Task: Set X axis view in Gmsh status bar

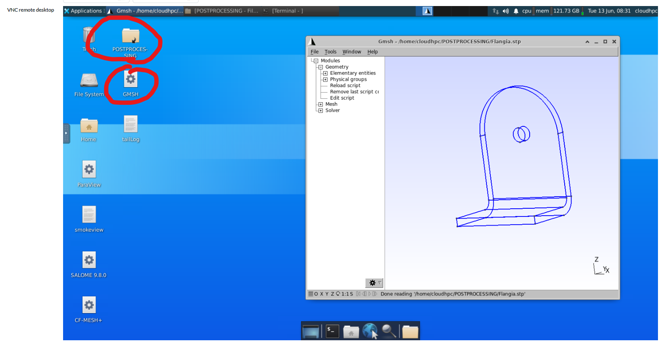Action: tap(321, 294)
